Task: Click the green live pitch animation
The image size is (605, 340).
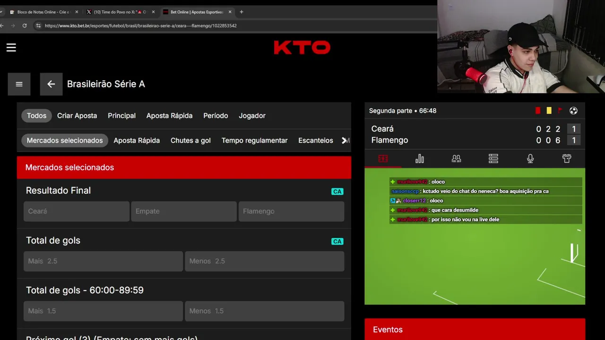Action: pos(475,236)
